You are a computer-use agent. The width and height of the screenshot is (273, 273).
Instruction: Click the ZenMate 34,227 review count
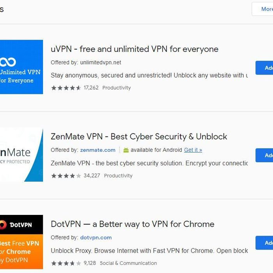(x=92, y=175)
